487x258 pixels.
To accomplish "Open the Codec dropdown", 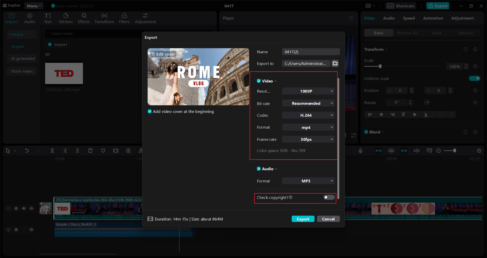I will (x=308, y=115).
